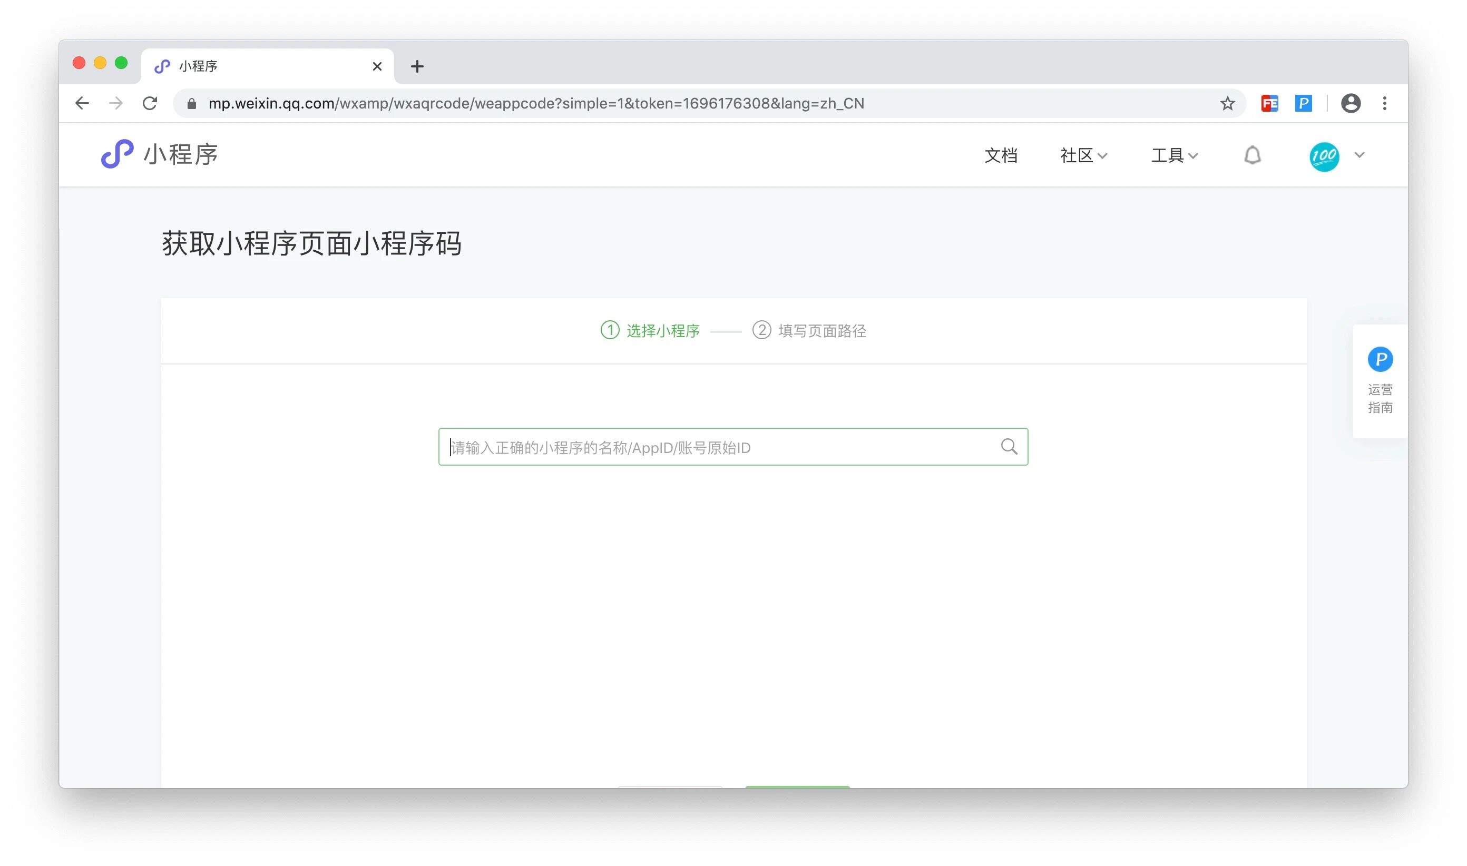Open Chrome three-dot menu
The width and height of the screenshot is (1467, 866).
pyautogui.click(x=1384, y=103)
